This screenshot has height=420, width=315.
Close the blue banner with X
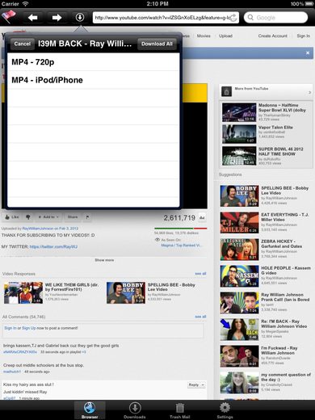pos(308,53)
